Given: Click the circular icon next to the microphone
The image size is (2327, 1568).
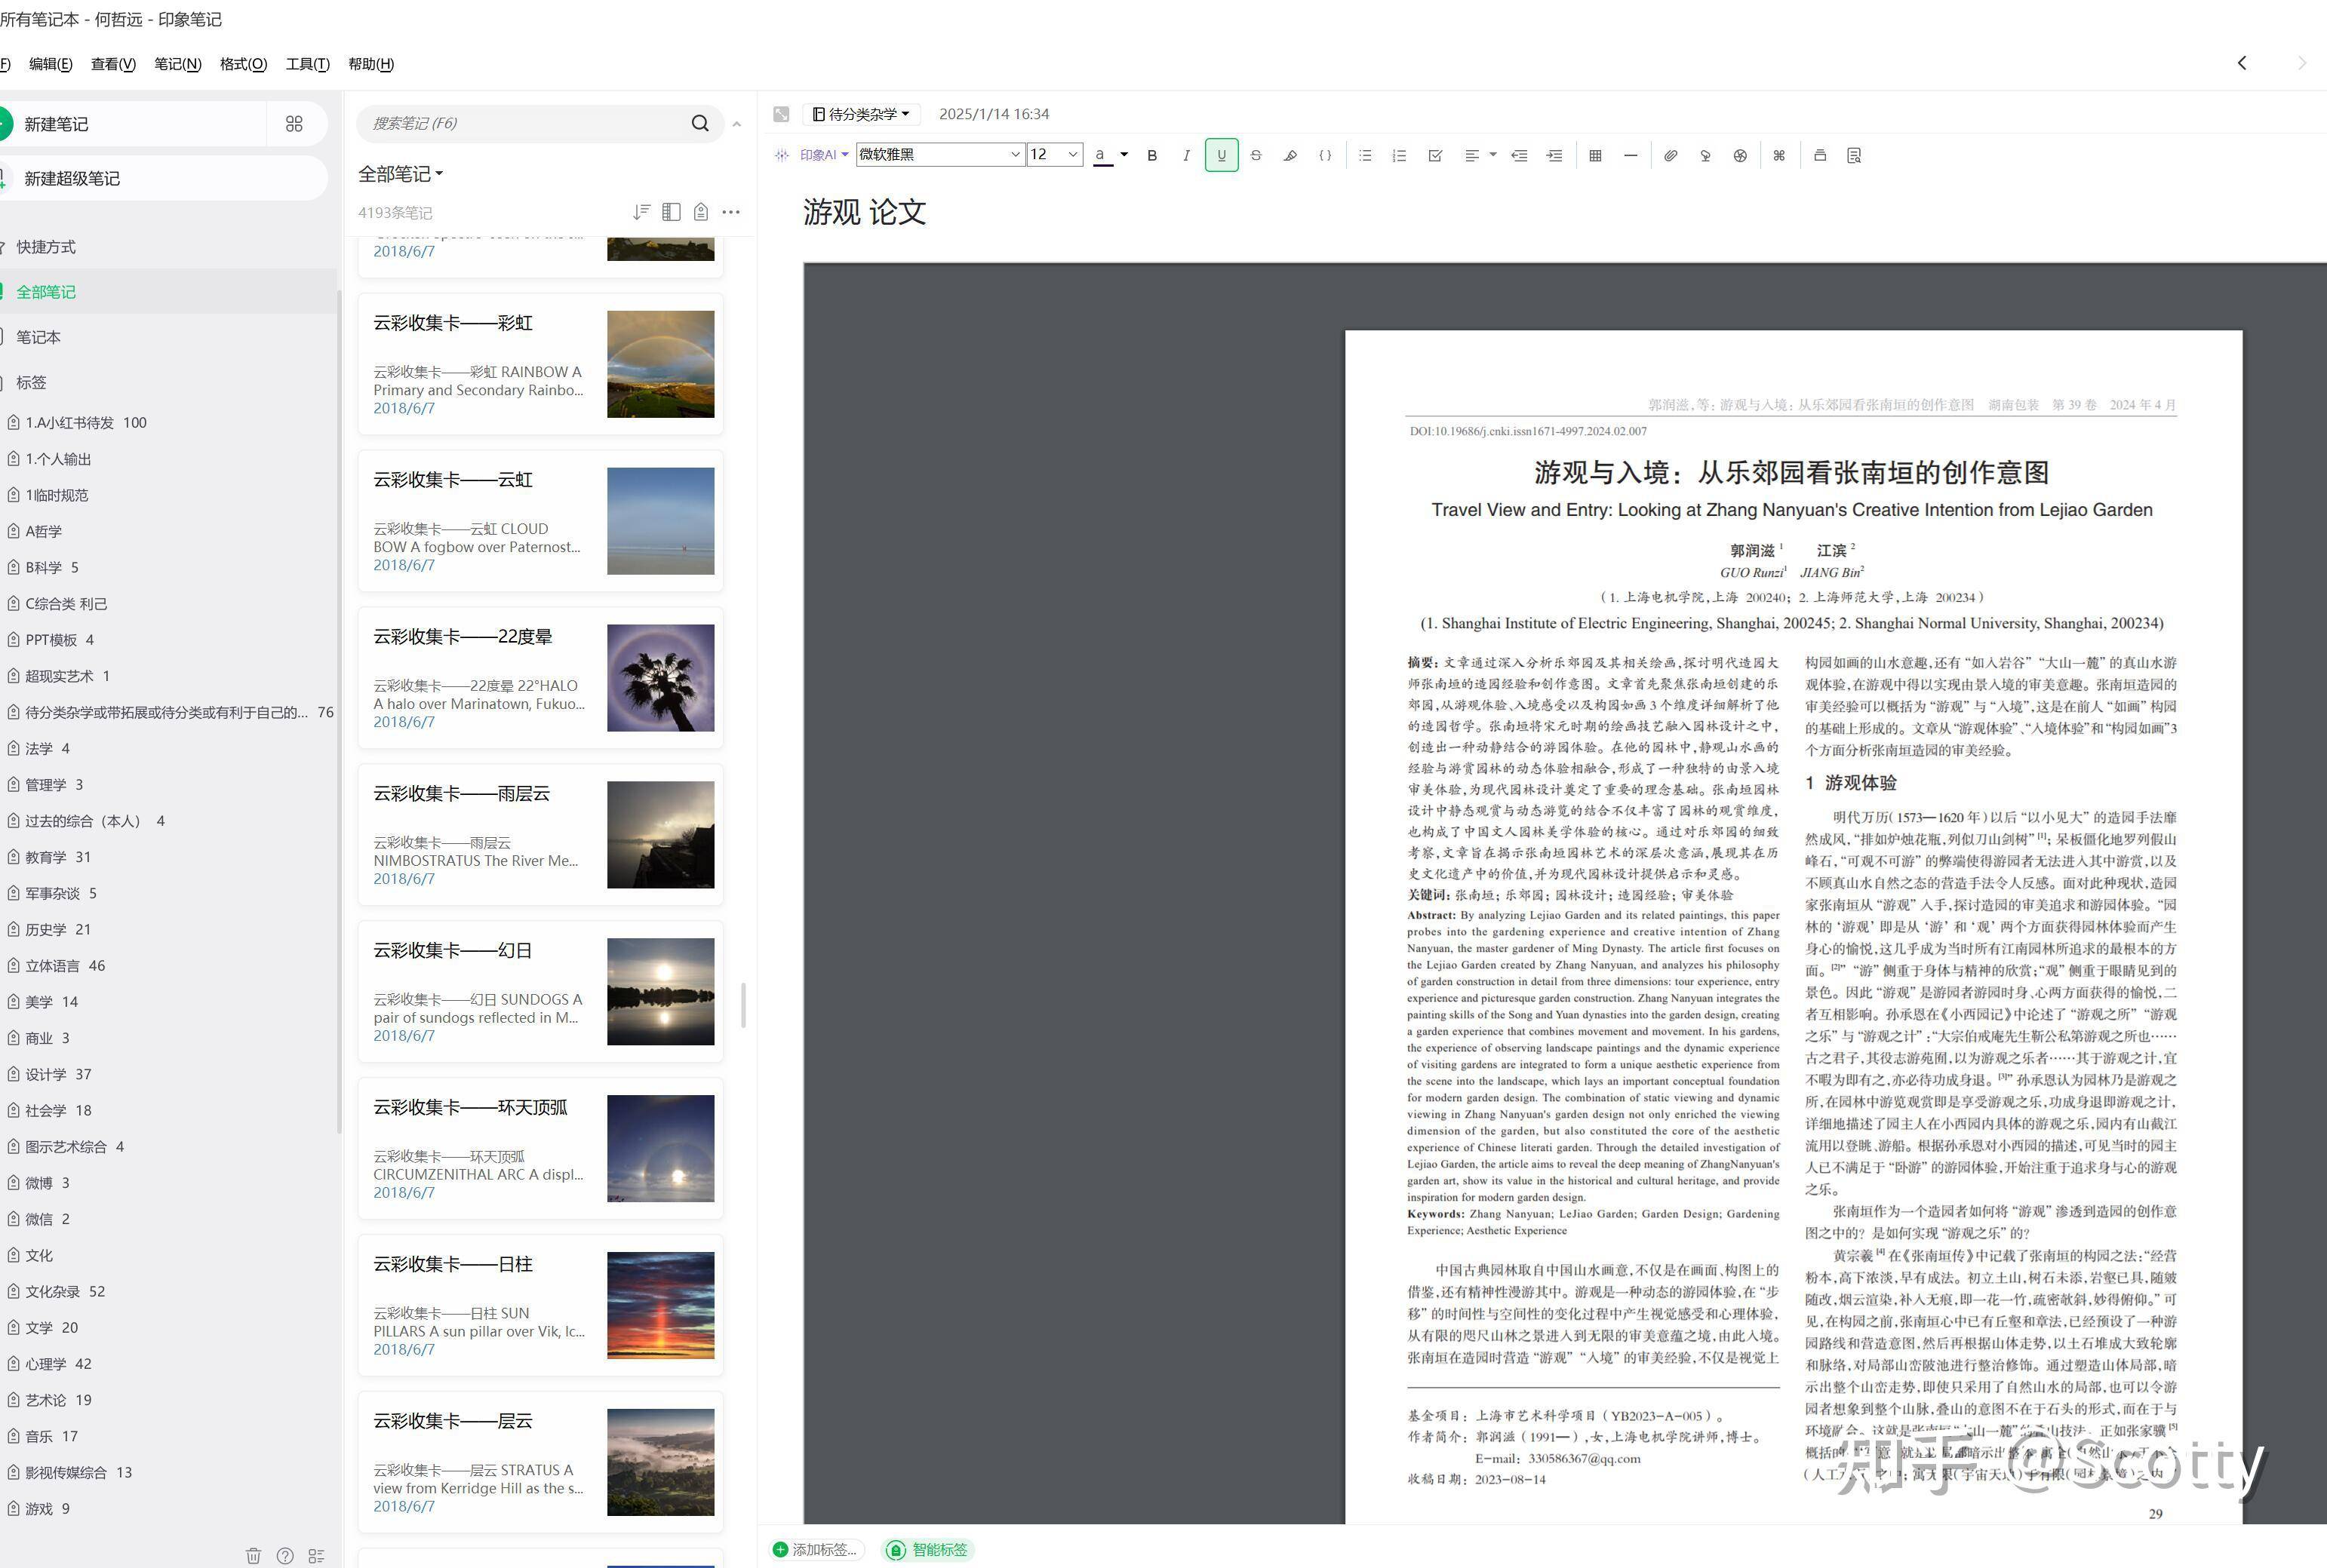Looking at the screenshot, I should point(1741,155).
